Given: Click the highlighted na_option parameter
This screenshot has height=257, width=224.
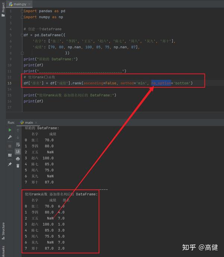Looking at the screenshot, I should tap(161, 83).
